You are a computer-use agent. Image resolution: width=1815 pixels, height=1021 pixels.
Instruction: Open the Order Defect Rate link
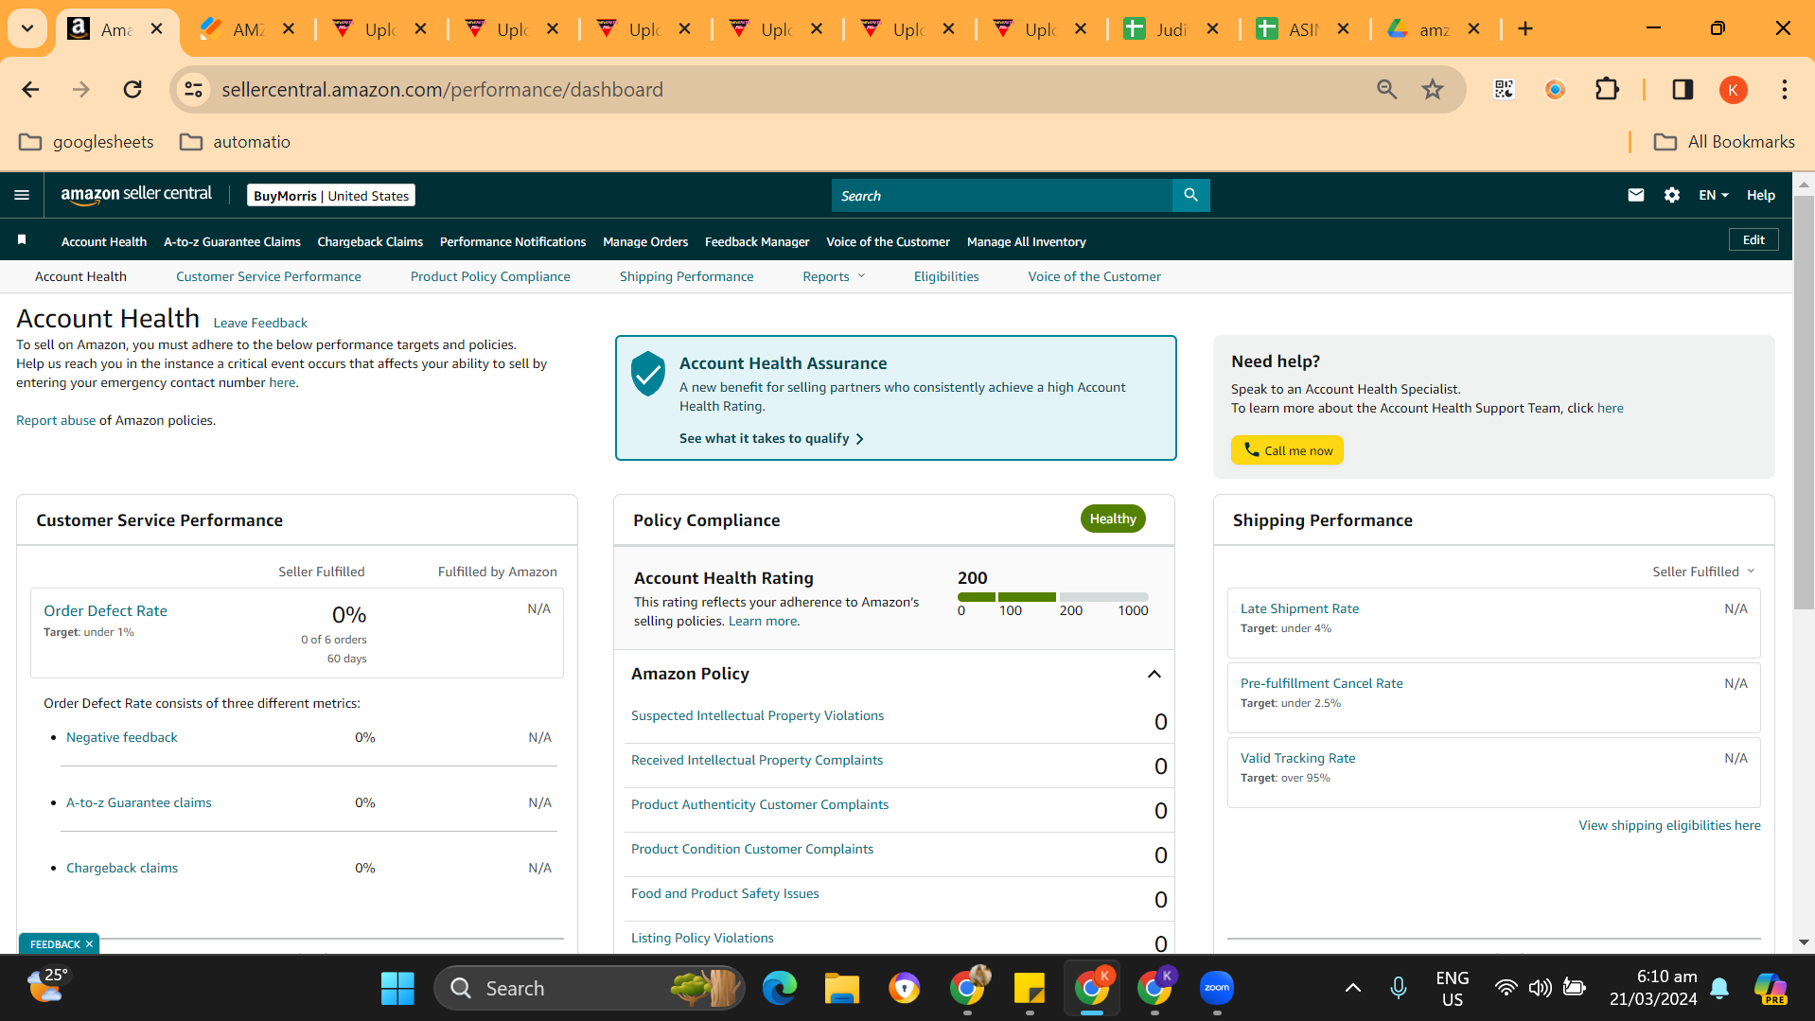pos(105,611)
